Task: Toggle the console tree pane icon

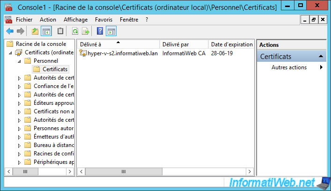Action: (46, 31)
